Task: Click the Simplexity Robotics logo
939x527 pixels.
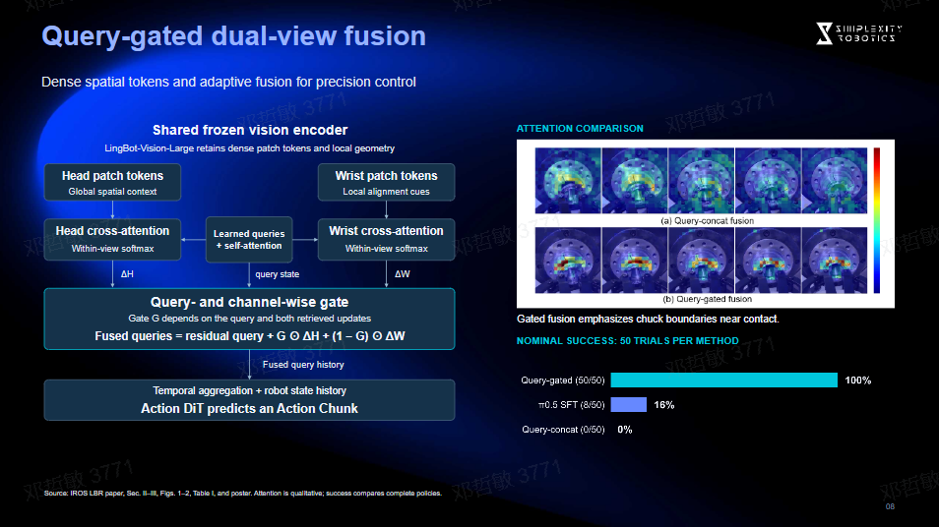Action: 858,33
